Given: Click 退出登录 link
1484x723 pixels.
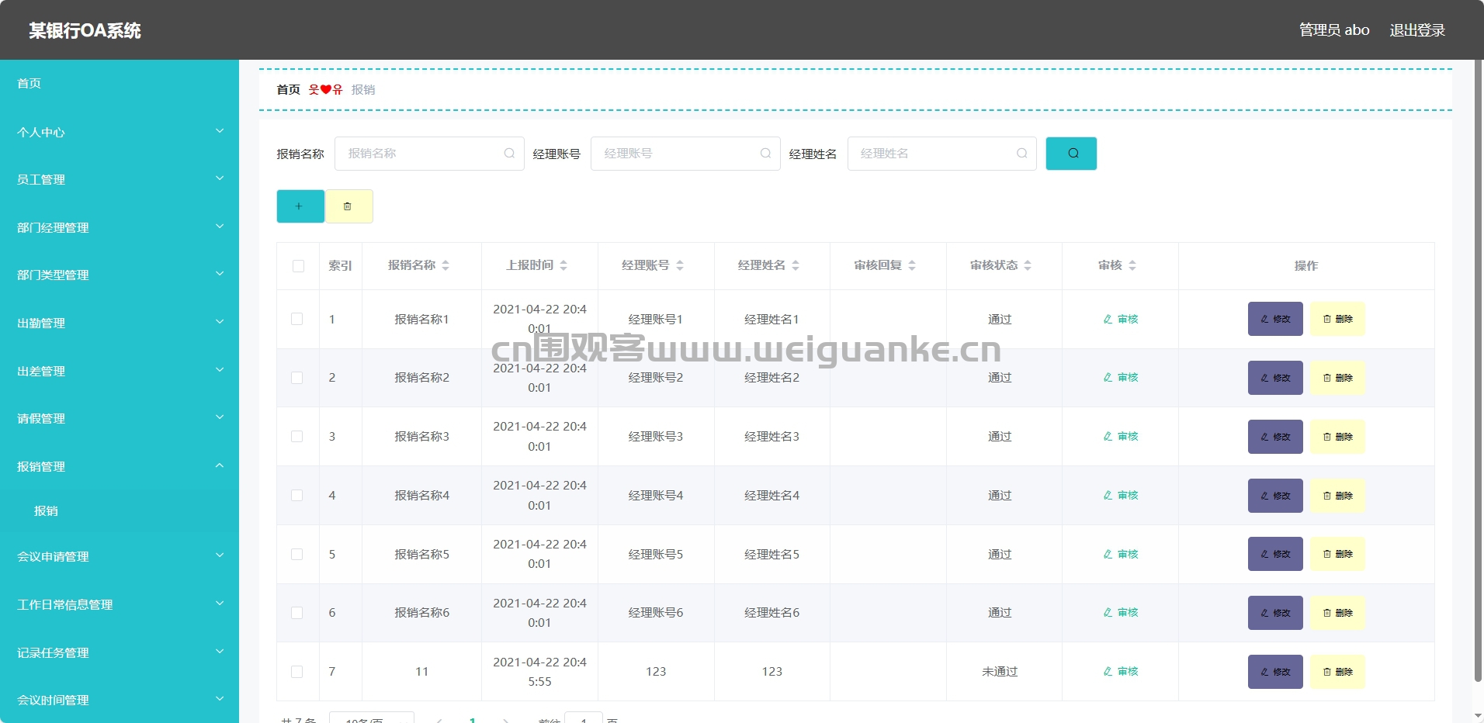Looking at the screenshot, I should [x=1416, y=30].
